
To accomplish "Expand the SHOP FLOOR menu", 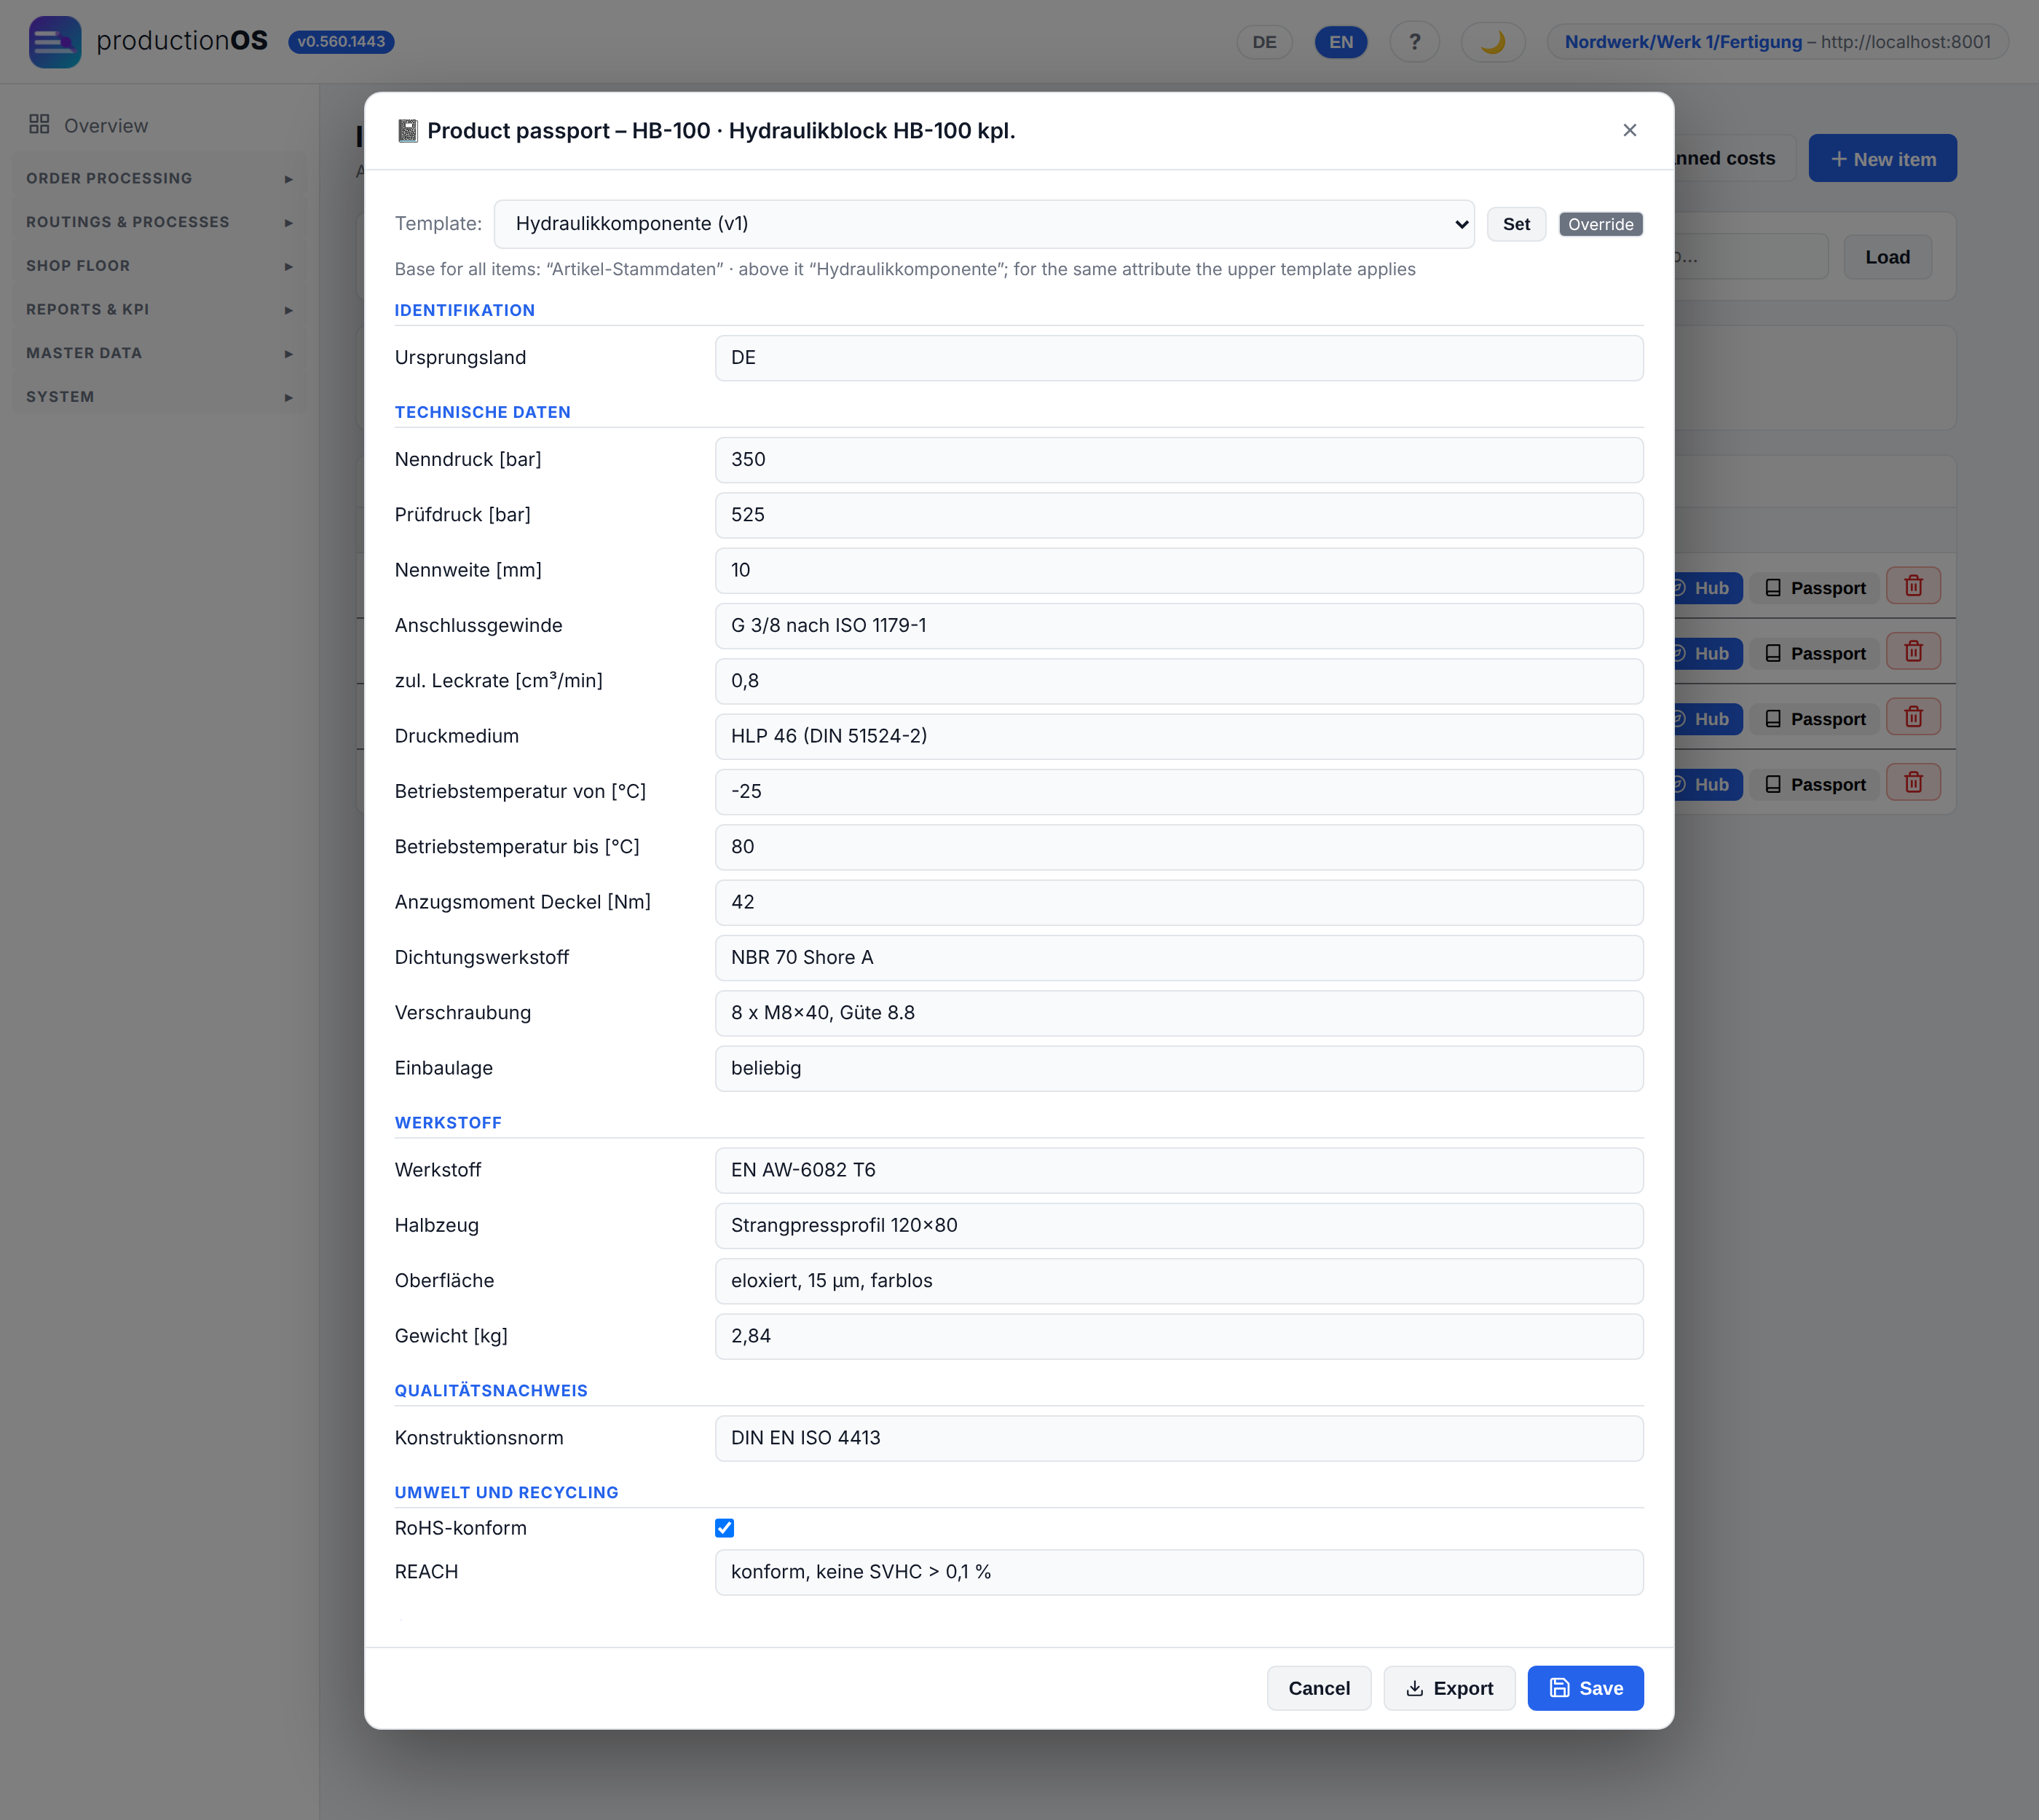I will [160, 266].
